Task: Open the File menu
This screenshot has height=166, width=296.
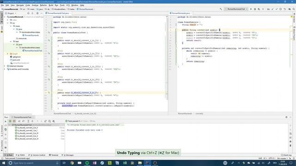Action: [2, 5]
